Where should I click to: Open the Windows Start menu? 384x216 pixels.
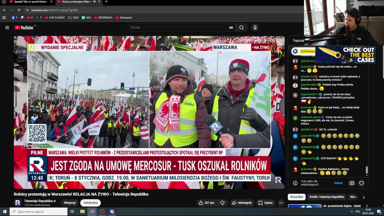click(5, 211)
